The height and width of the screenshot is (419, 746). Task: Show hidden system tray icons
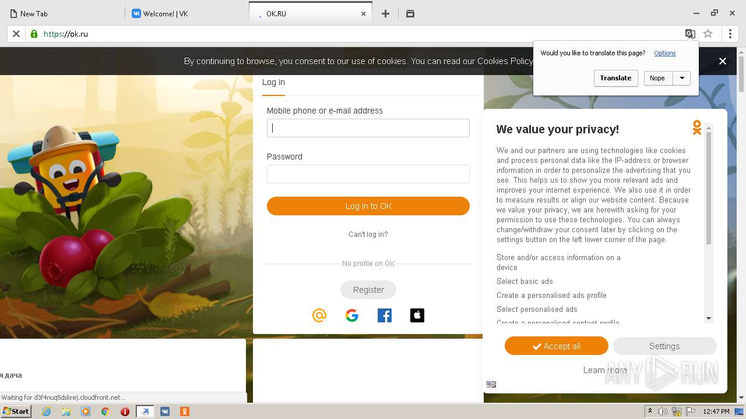tap(650, 411)
